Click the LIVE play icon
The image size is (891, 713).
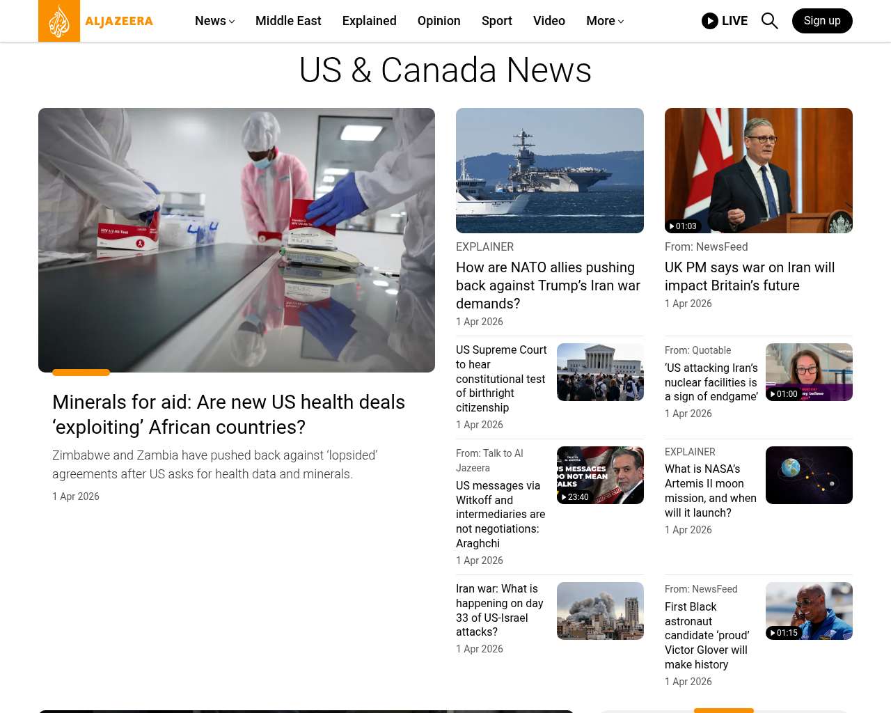709,21
